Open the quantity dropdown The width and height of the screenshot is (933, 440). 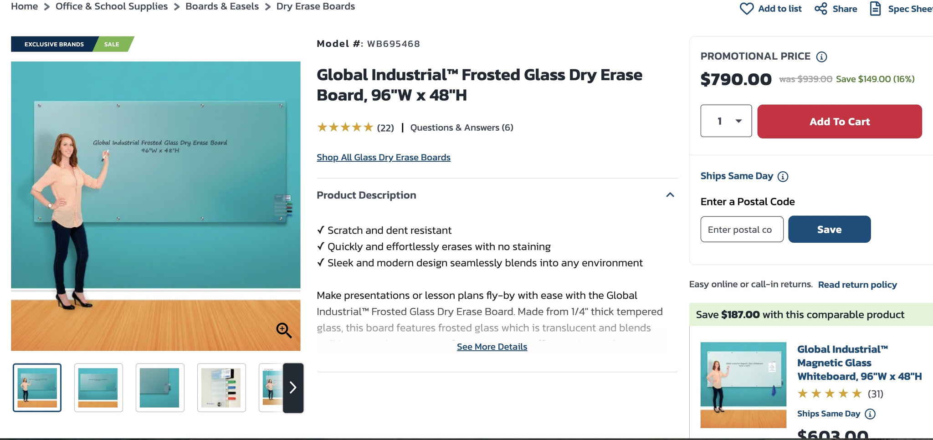726,121
